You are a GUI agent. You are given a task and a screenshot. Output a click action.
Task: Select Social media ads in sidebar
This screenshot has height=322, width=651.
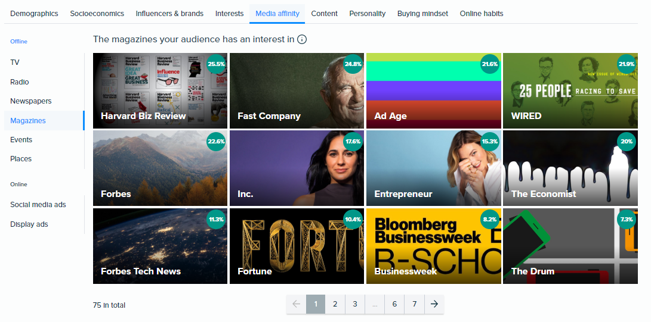pyautogui.click(x=38, y=205)
